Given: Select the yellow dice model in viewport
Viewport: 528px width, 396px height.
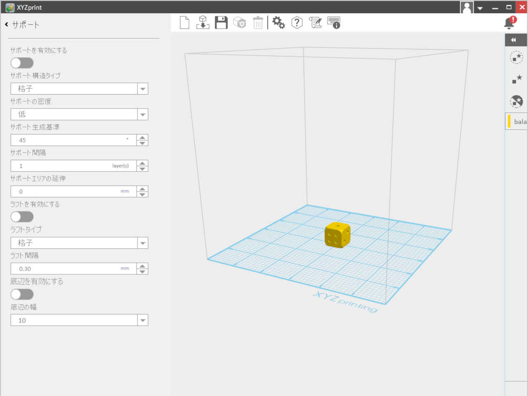Looking at the screenshot, I should click(x=337, y=235).
